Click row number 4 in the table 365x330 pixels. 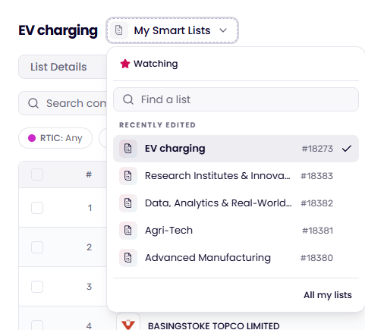coord(89,325)
